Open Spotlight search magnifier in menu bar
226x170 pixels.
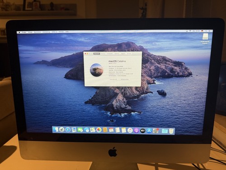[206, 31]
